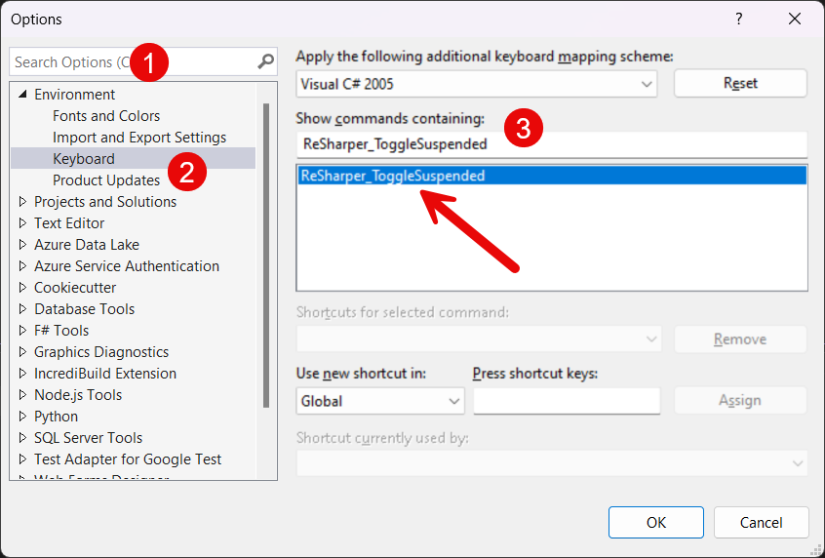
Task: Expand the F# Tools node
Action: (x=22, y=331)
